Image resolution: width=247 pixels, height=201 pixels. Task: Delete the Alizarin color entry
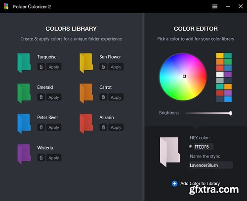(x=103, y=127)
